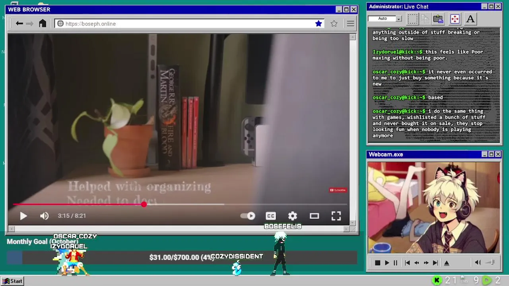509x286 pixels.
Task: Click Webcam.exe skip to previous button
Action: coord(407,263)
